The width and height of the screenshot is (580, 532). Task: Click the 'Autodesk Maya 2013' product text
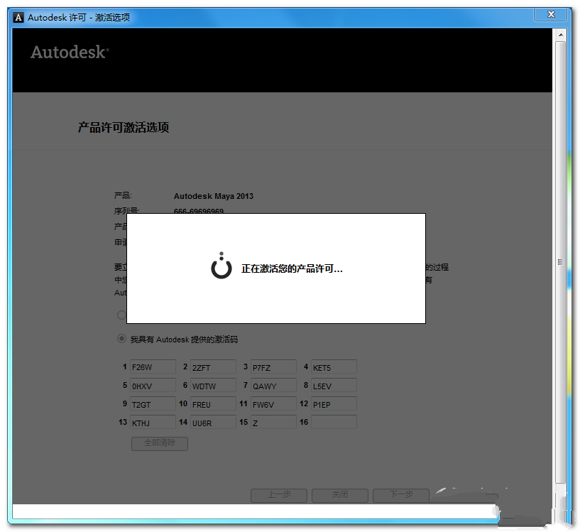coord(214,196)
